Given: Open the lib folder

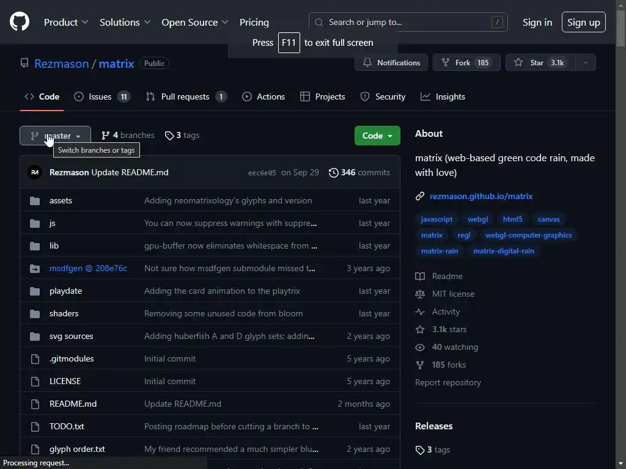Looking at the screenshot, I should [x=54, y=246].
